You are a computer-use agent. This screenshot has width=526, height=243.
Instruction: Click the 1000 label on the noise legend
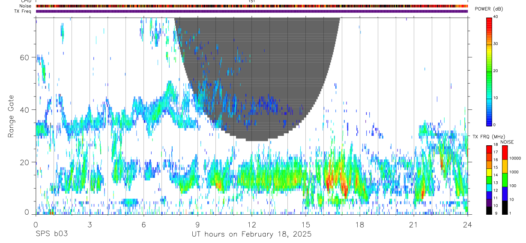tap(514, 172)
